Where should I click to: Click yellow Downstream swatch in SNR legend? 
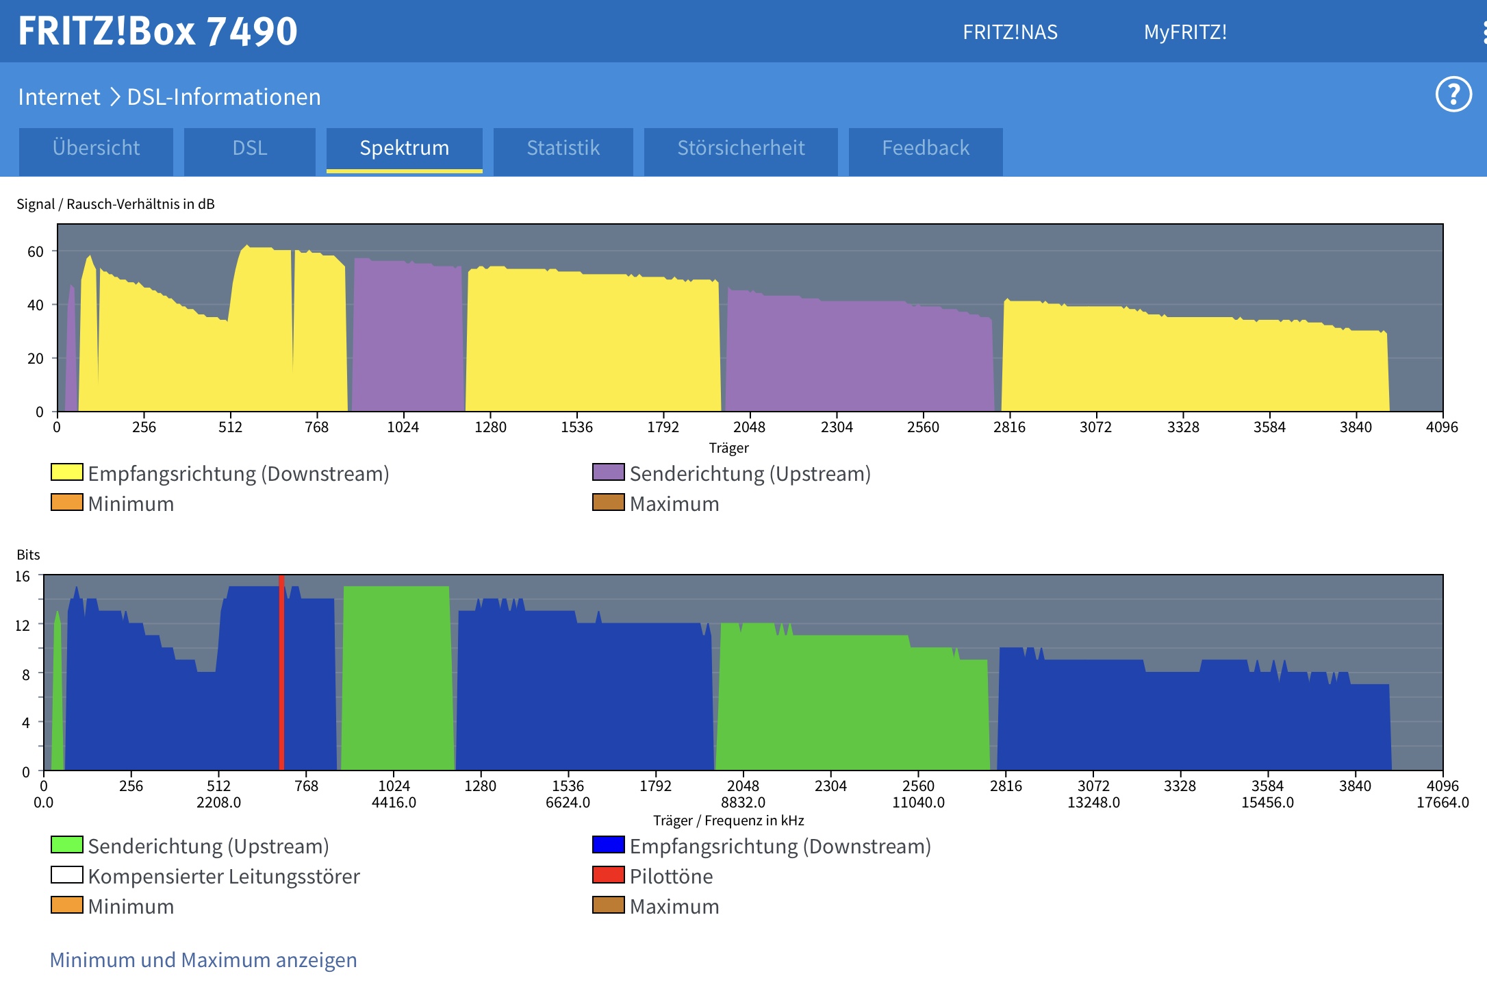(67, 473)
